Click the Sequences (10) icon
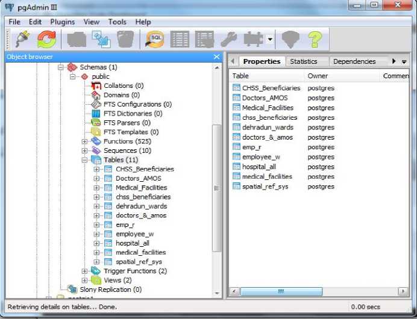Screen dimensions: 417x319 coord(96,150)
